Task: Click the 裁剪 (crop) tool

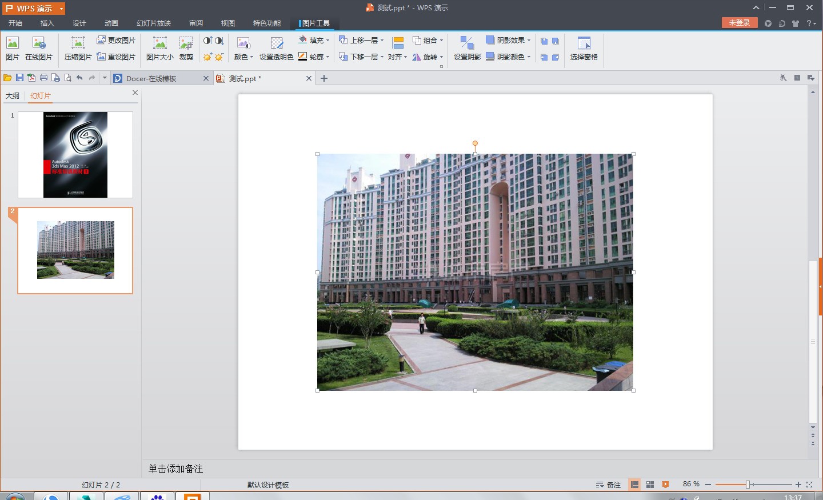Action: click(x=186, y=48)
